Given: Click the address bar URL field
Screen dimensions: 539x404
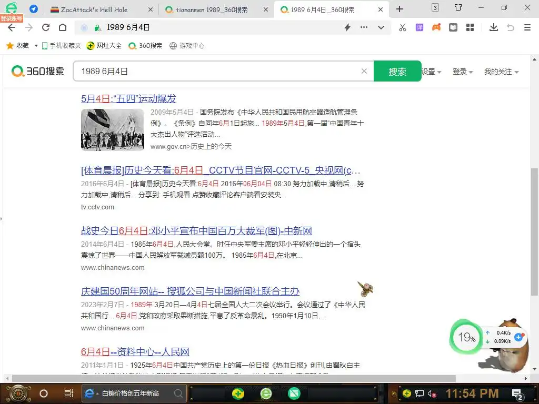Looking at the screenshot, I should point(223,27).
